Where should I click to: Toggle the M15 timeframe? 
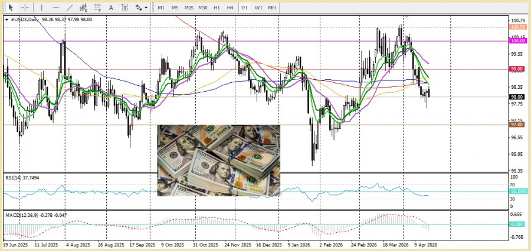click(189, 8)
